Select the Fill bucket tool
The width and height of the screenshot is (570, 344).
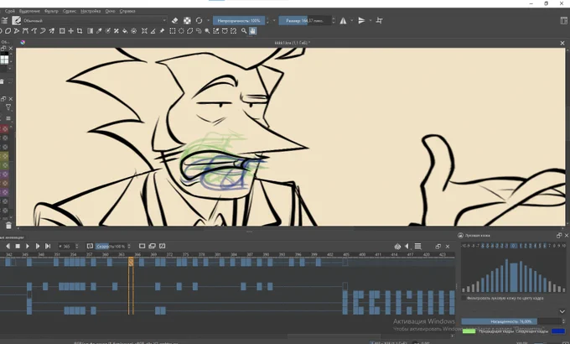point(125,31)
